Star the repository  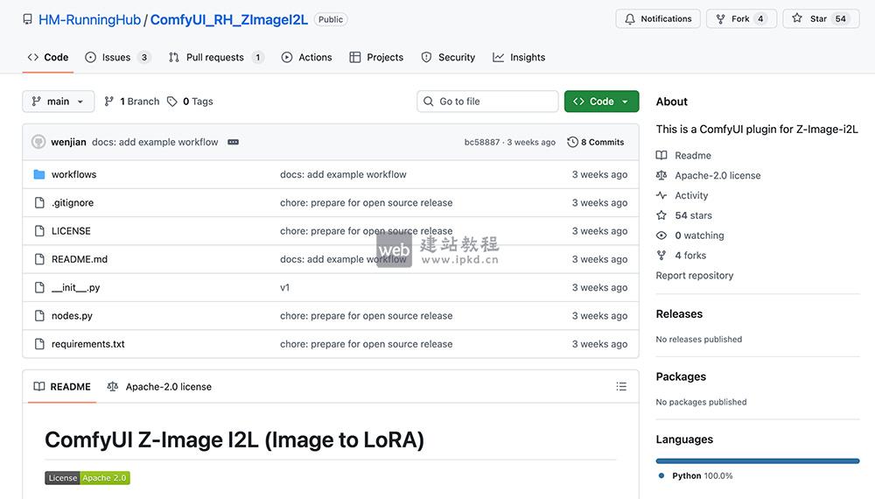coord(821,18)
